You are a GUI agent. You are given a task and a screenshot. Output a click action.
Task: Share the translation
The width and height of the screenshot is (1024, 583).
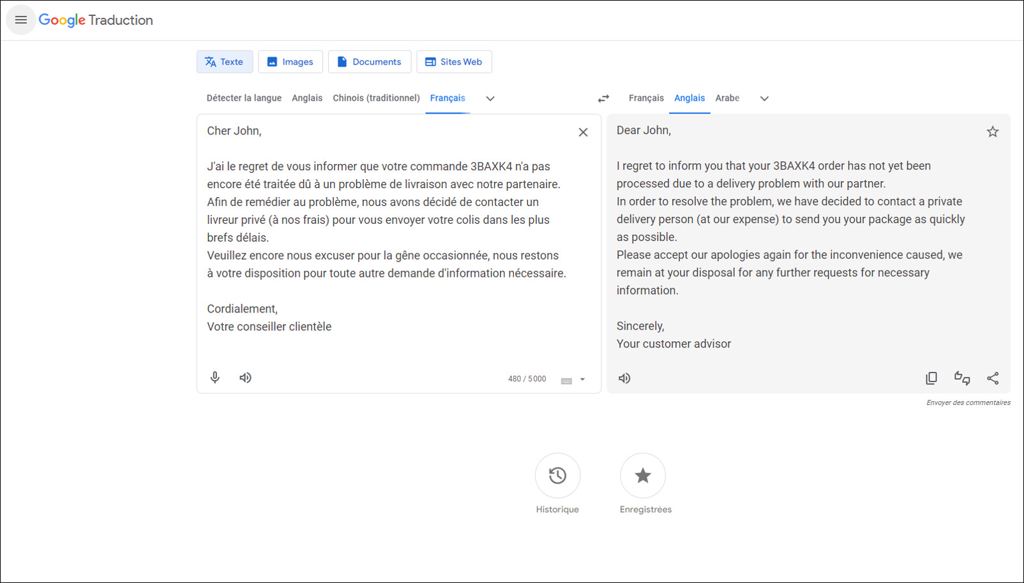coord(993,378)
